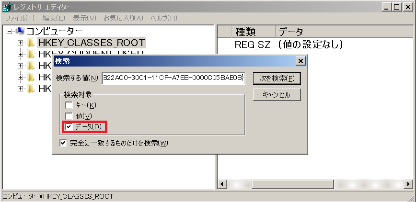The height and width of the screenshot is (202, 416).
Task: Click the right-pointing scrollbar arrow in values pane
Action: pyautogui.click(x=409, y=184)
